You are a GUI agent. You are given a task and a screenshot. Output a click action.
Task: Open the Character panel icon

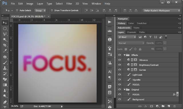pyautogui.click(x=110, y=72)
